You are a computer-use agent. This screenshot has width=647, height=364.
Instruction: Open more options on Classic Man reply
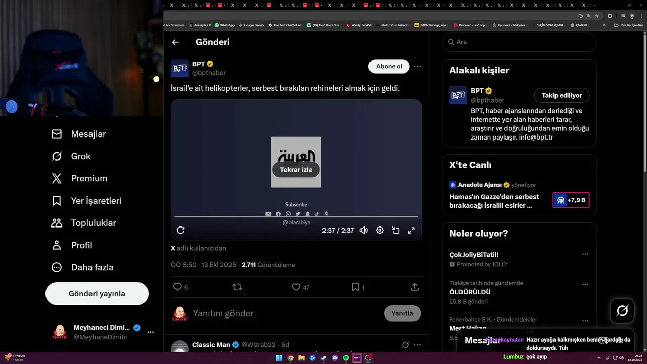pyautogui.click(x=417, y=345)
